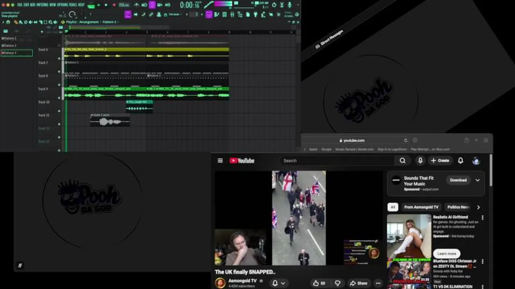Viewport: 515px width, 289px height.
Task: Click the YouTube search magnifier button
Action: [402, 161]
